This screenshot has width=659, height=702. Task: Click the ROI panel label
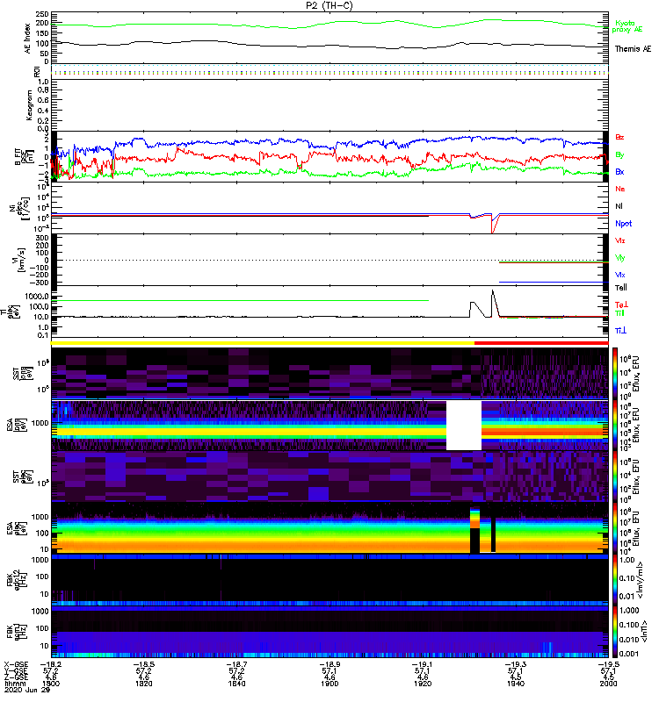click(37, 71)
